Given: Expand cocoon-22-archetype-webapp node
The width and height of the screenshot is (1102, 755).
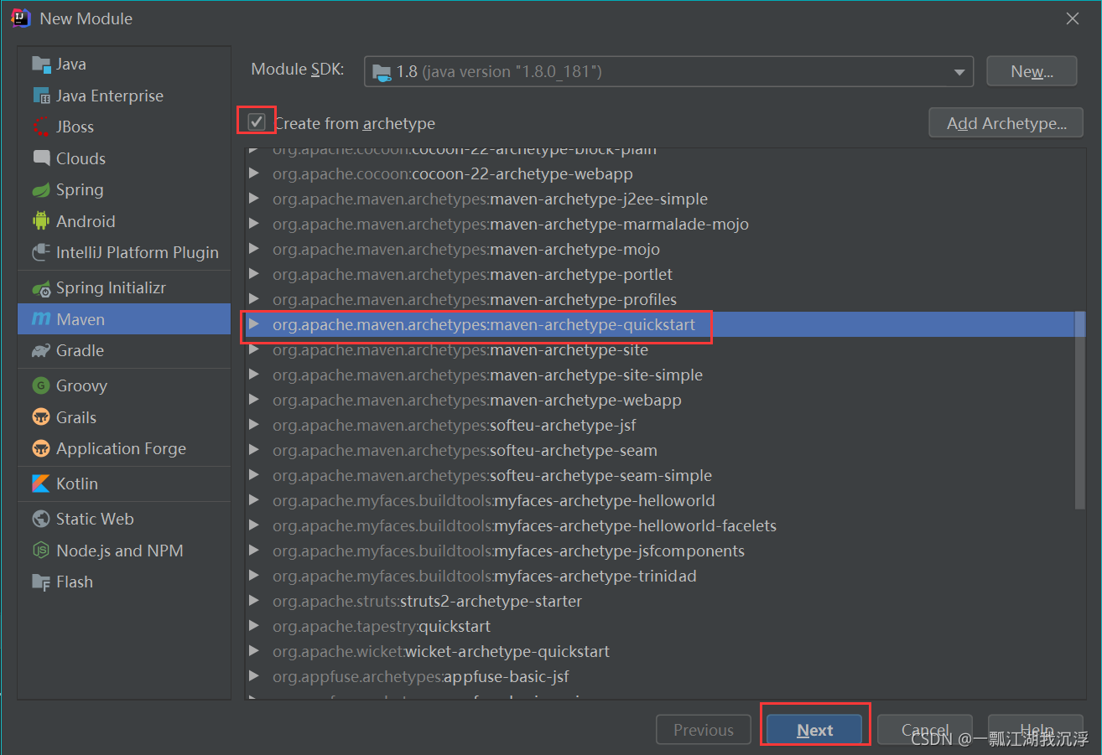Looking at the screenshot, I should [254, 174].
